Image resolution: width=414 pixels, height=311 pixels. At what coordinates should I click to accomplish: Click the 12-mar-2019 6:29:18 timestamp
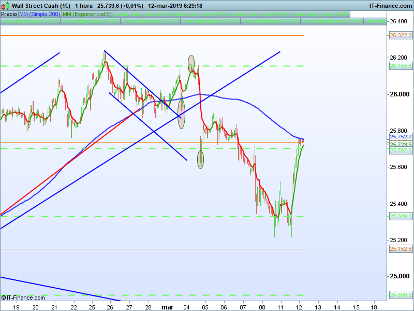click(x=175, y=6)
